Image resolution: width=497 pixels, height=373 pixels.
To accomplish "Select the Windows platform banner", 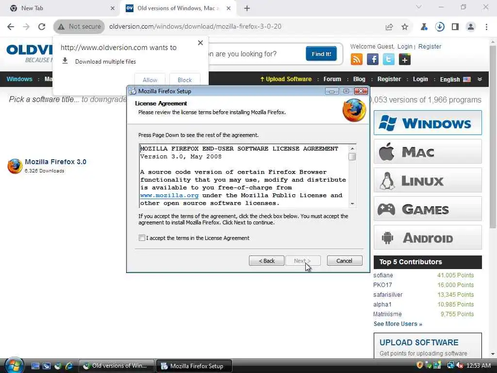I will coord(428,123).
